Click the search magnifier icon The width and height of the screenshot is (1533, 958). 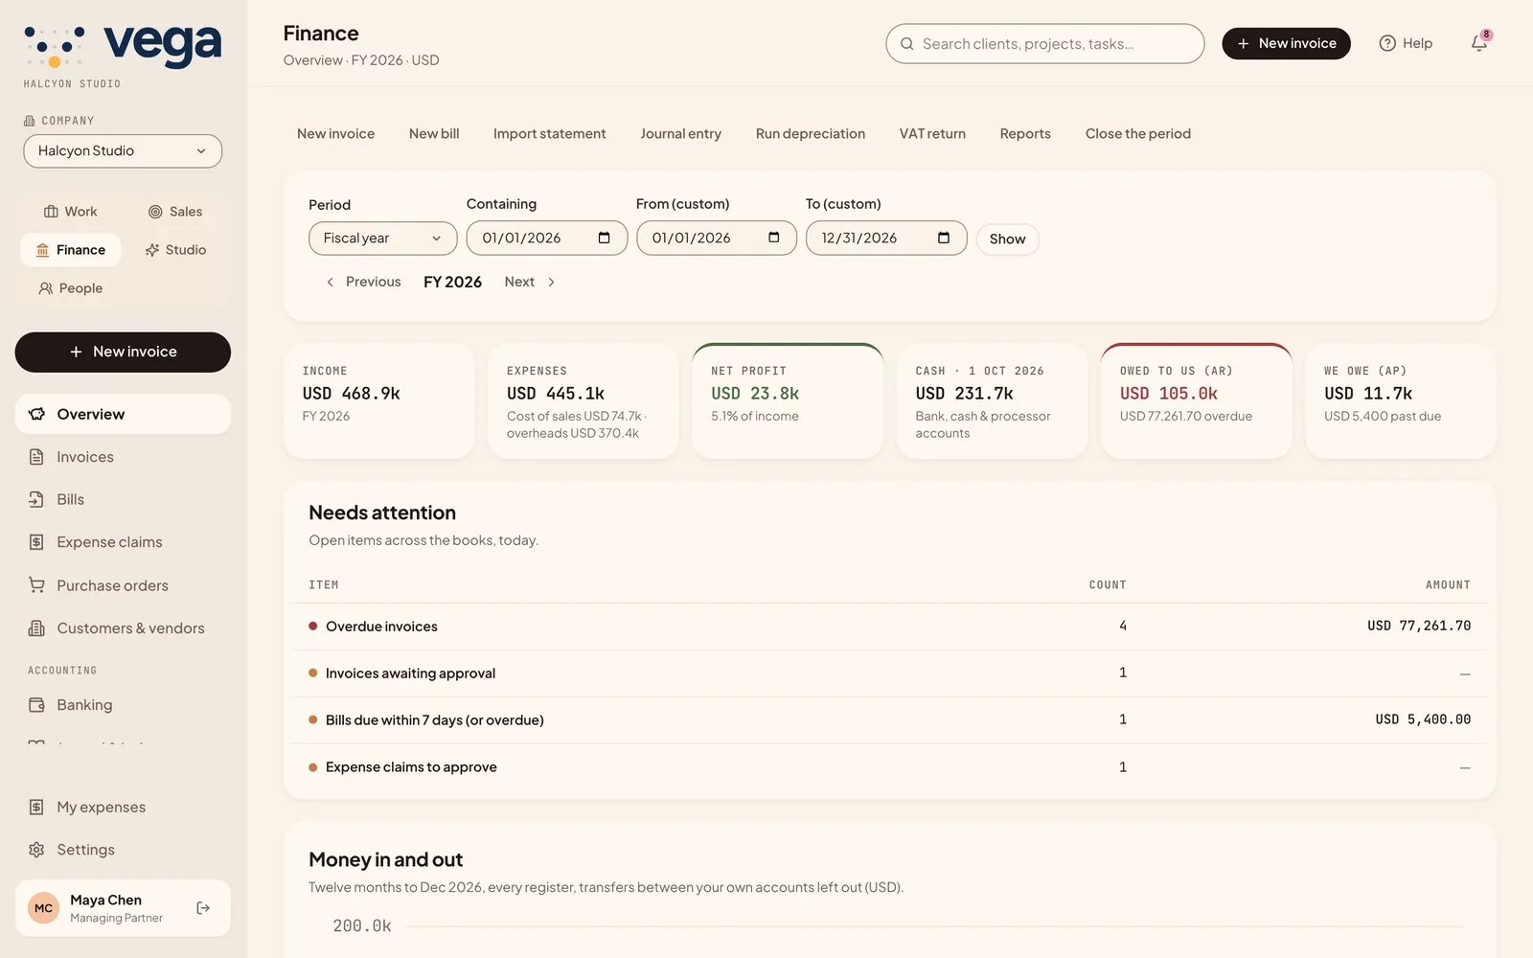tap(906, 44)
